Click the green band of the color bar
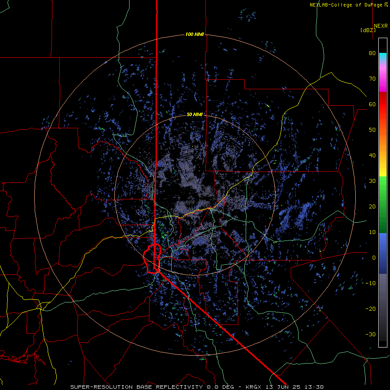Image resolution: width=390 pixels, height=390 pixels. pos(383,205)
